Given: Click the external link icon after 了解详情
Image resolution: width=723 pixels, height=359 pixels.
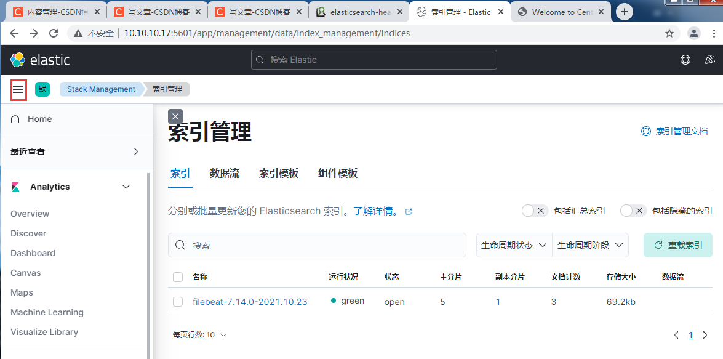Looking at the screenshot, I should pyautogui.click(x=409, y=212).
